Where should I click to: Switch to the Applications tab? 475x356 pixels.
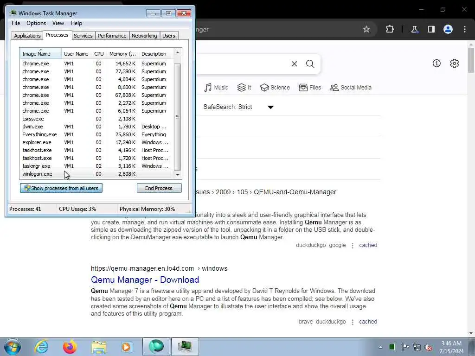pyautogui.click(x=27, y=36)
